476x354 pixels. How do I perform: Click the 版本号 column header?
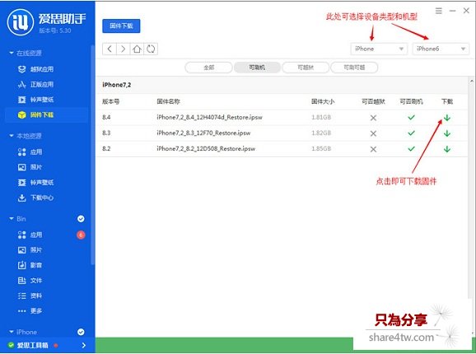pyautogui.click(x=110, y=101)
